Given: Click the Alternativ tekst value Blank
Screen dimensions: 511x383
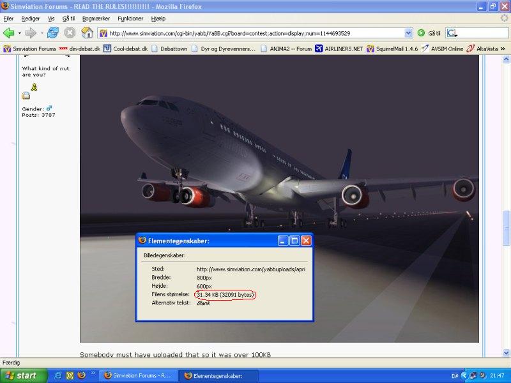Looking at the screenshot, I should click(x=203, y=303).
